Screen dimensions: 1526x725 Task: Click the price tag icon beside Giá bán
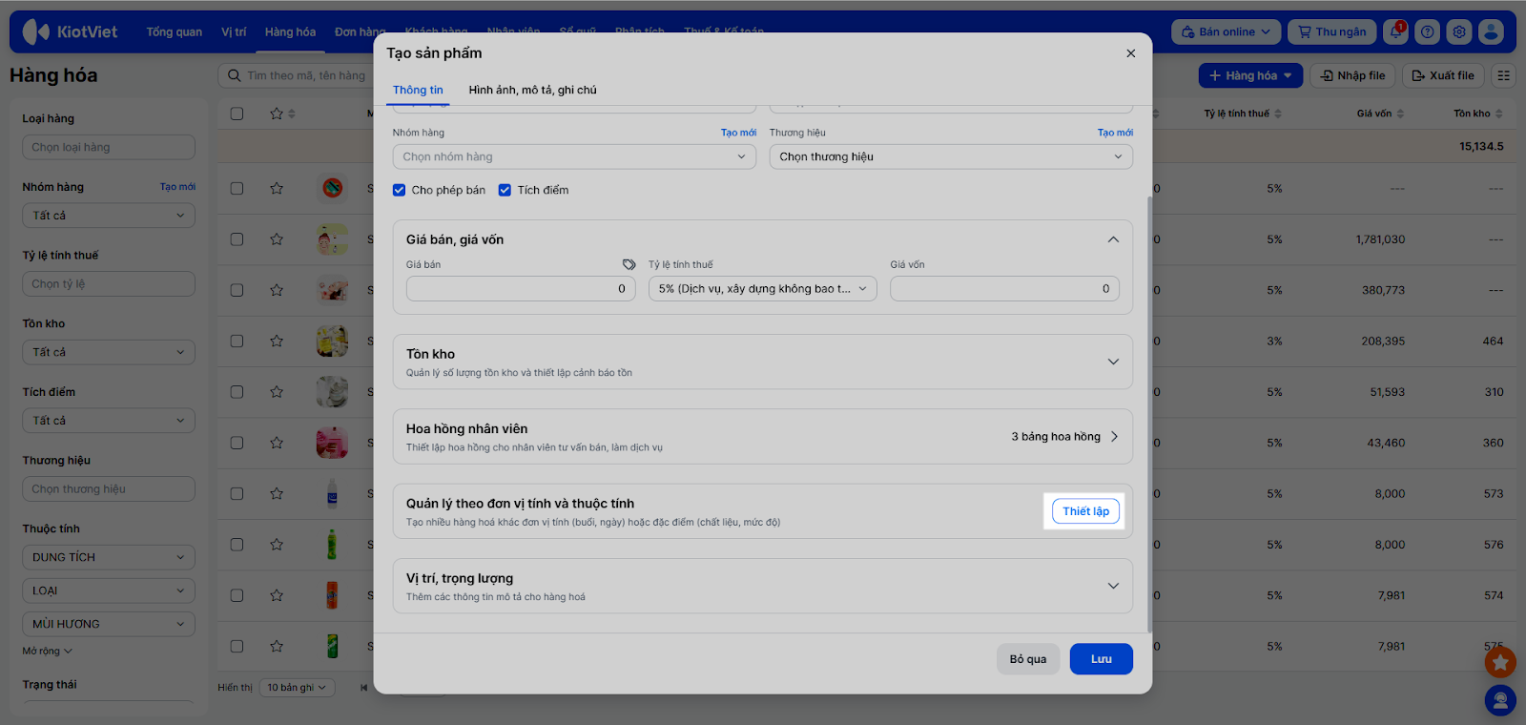pyautogui.click(x=629, y=264)
